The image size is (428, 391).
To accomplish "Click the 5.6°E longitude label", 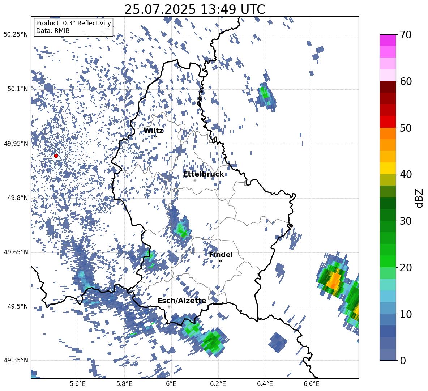I will tap(78, 384).
